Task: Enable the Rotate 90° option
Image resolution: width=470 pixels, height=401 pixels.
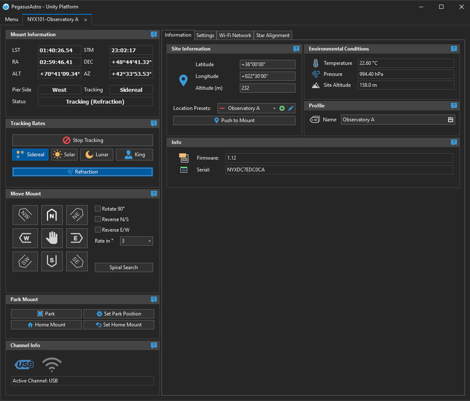Action: pos(98,209)
